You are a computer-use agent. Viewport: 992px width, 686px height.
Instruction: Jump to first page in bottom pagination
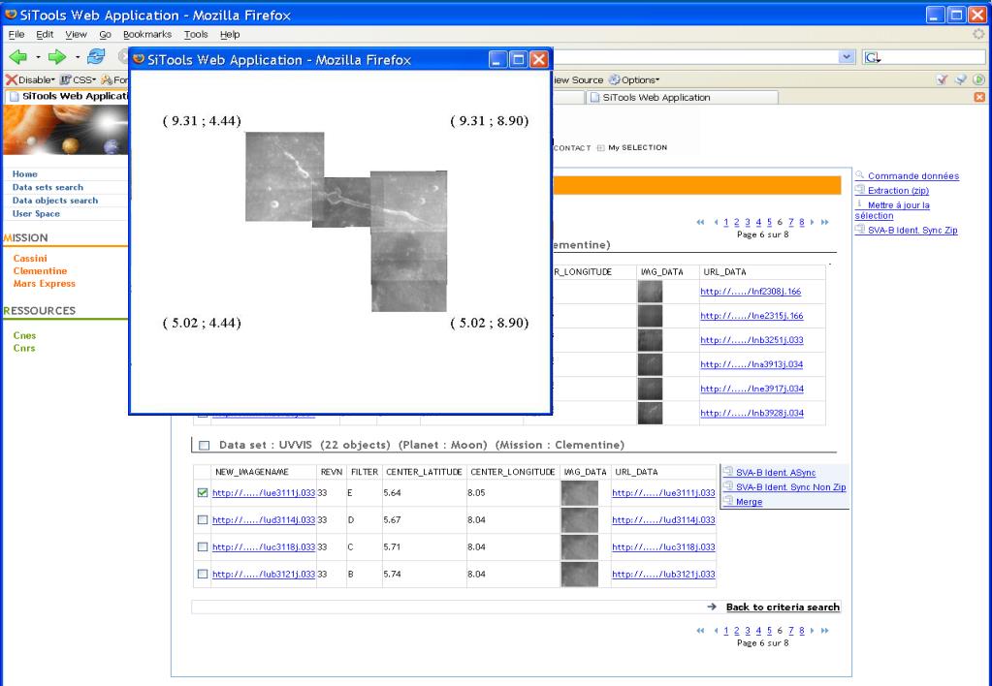pos(700,631)
